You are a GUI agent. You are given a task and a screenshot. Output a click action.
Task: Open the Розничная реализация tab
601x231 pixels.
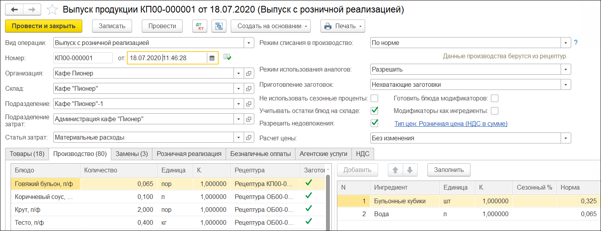(x=189, y=154)
